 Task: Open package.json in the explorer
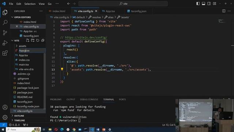[x=25, y=92]
